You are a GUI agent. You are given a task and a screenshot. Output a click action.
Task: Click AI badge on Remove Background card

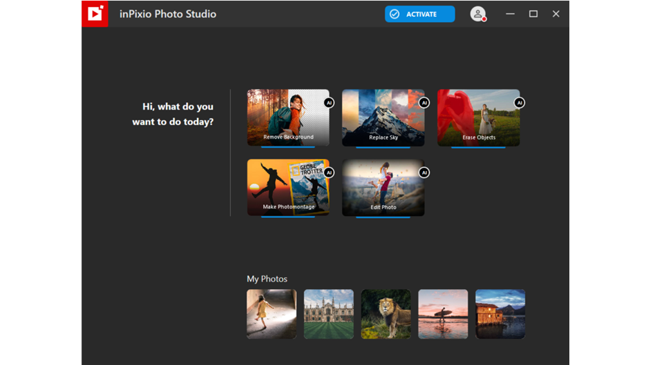coord(329,103)
